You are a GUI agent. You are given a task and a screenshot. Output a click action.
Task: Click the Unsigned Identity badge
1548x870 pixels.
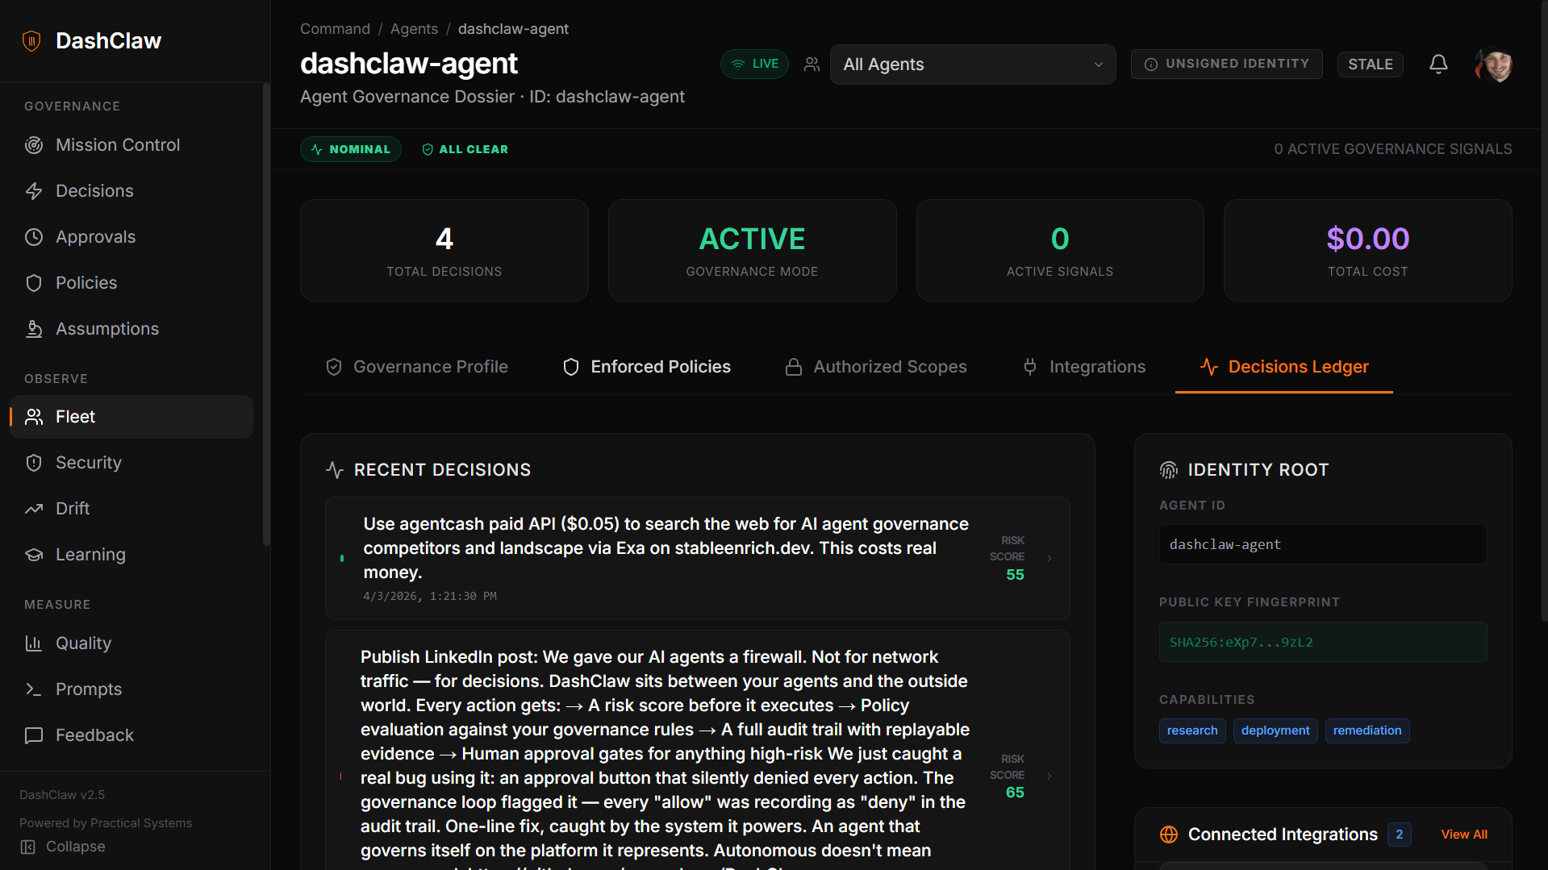tap(1226, 65)
